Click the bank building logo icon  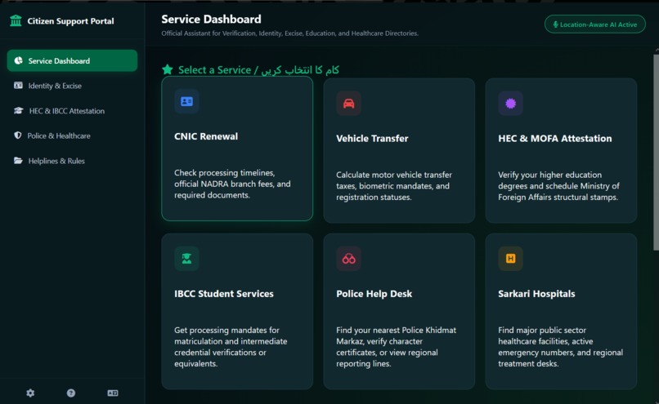(x=16, y=20)
